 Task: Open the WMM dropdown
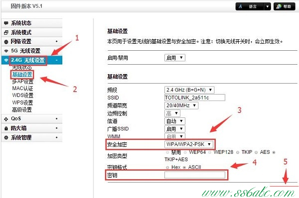(175, 136)
